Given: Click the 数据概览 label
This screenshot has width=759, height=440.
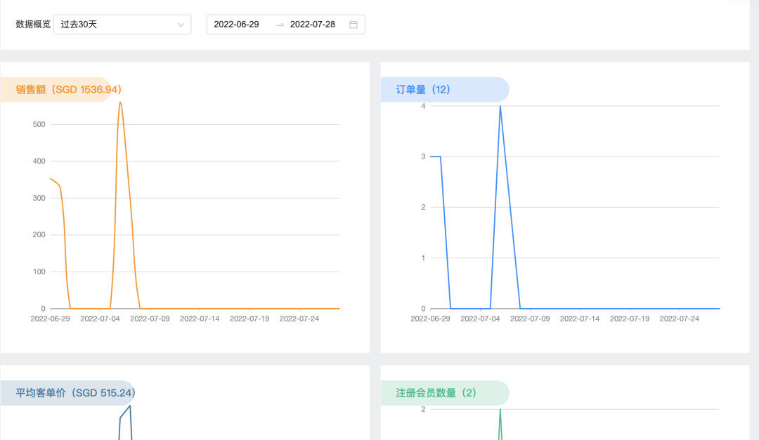Looking at the screenshot, I should tap(33, 25).
